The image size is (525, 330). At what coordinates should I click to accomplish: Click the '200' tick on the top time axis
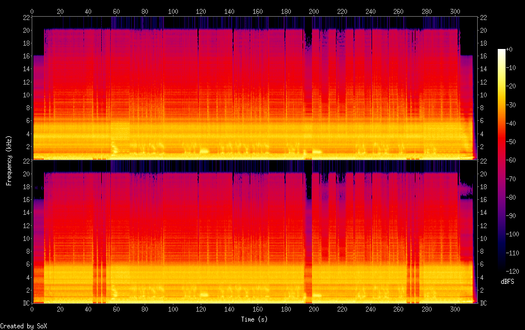click(x=314, y=11)
